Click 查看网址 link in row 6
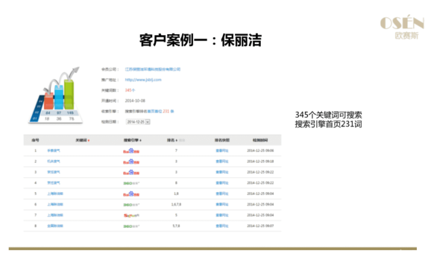425x268 pixels. pos(222,205)
